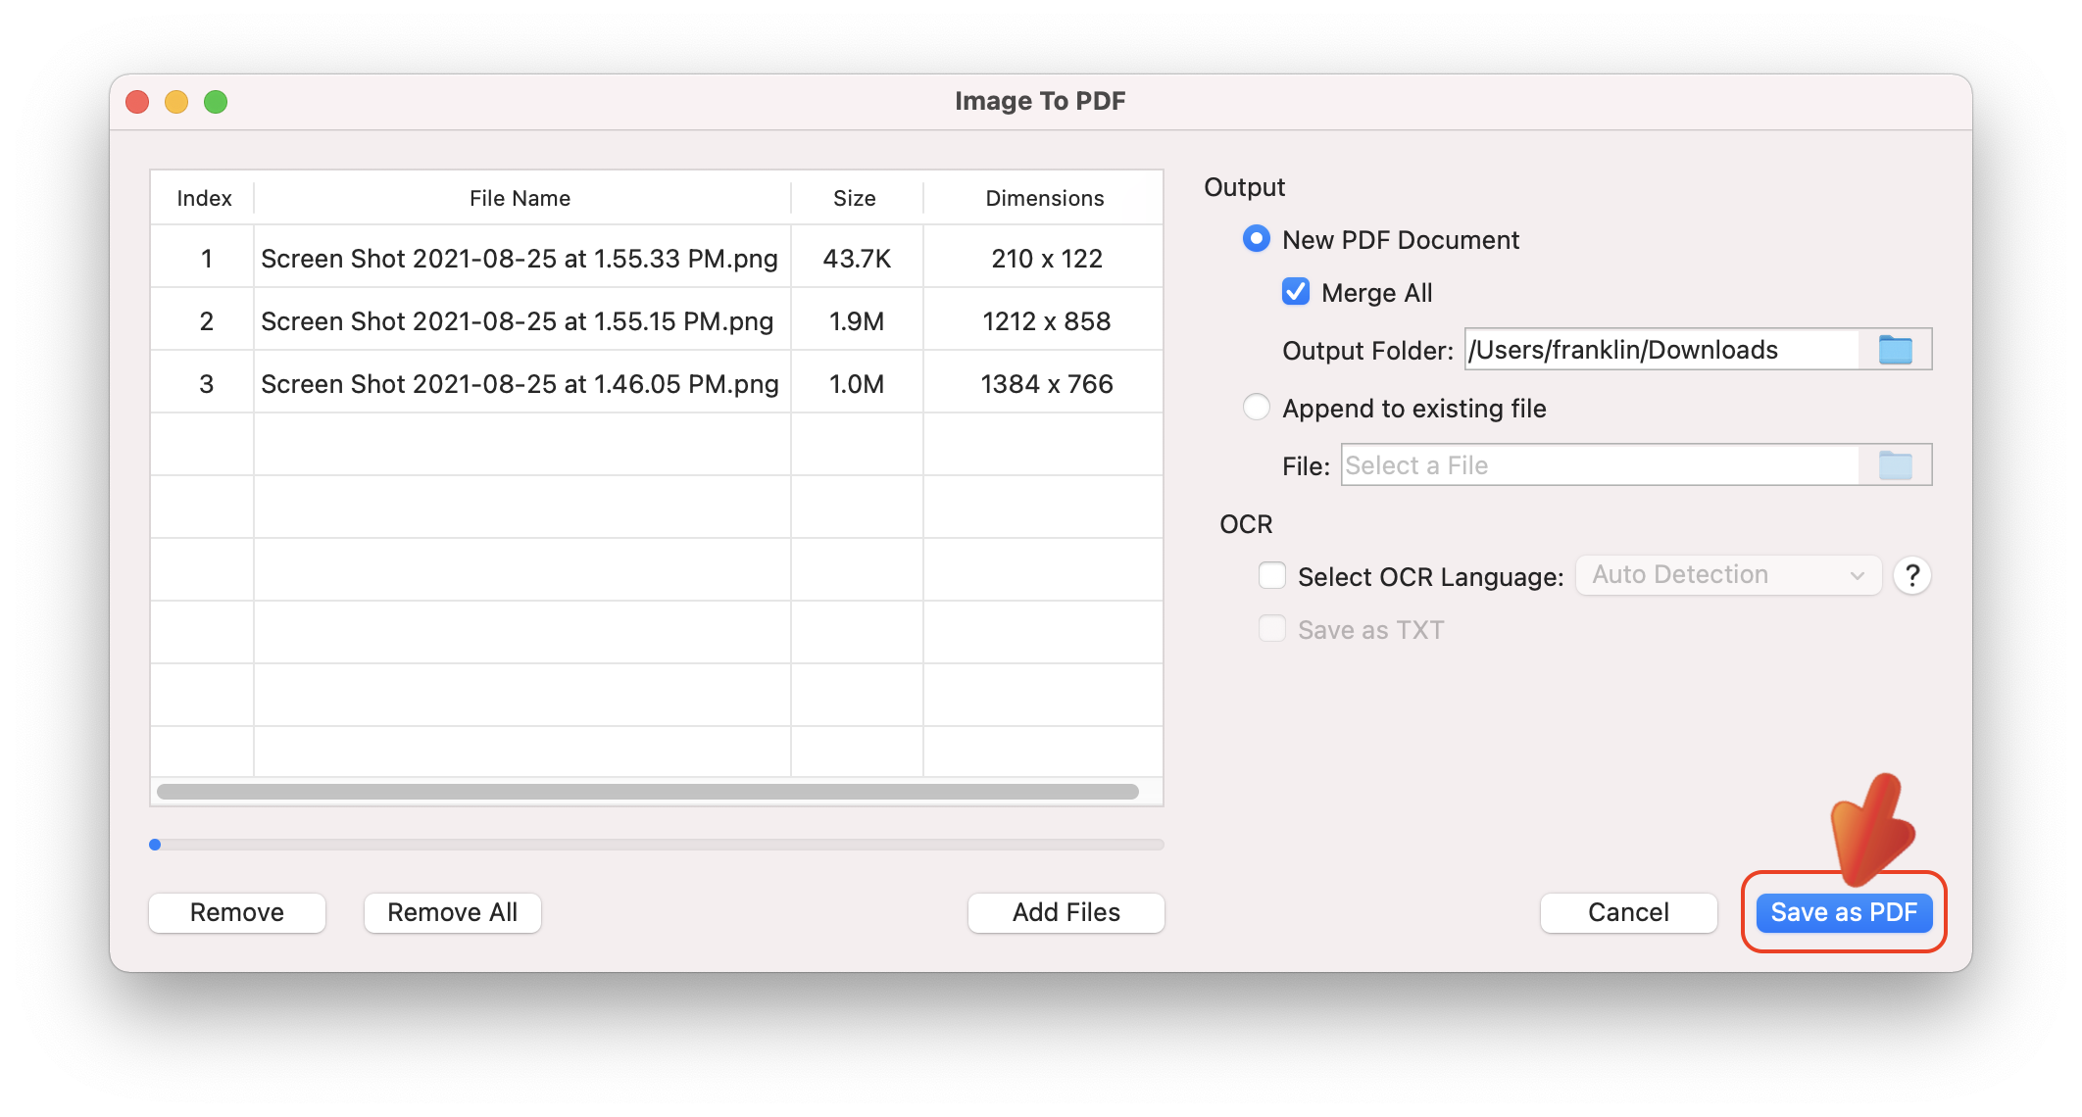The height and width of the screenshot is (1117, 2082).
Task: Choose Append to existing file option
Action: pyautogui.click(x=1256, y=408)
